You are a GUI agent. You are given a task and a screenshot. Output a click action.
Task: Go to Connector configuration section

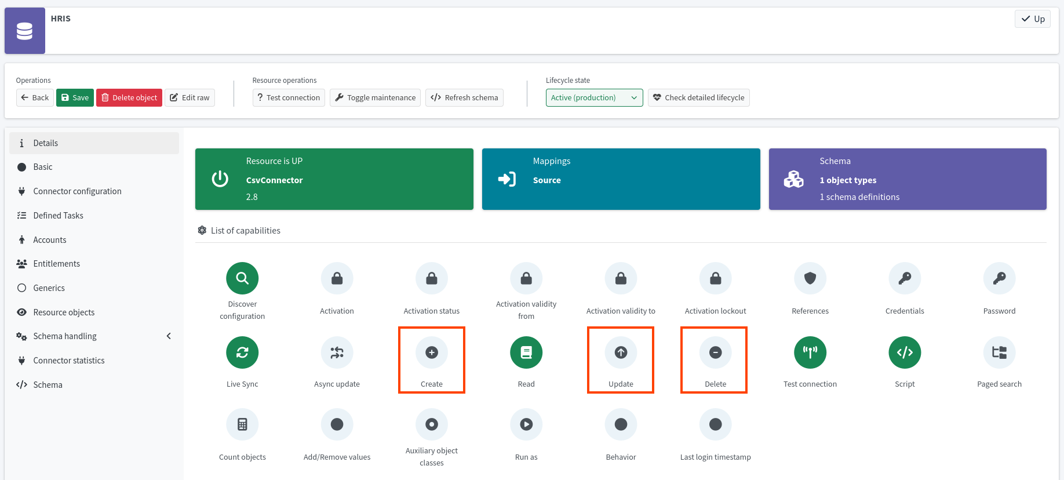(94, 191)
